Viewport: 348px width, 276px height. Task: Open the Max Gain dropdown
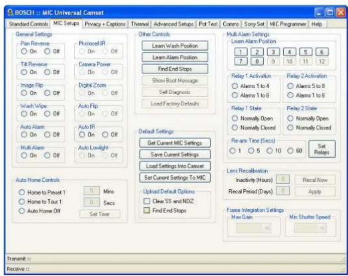254,228
